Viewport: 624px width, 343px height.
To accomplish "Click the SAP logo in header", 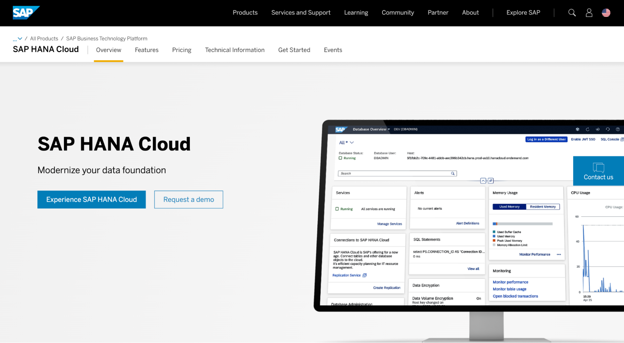I will coord(26,12).
